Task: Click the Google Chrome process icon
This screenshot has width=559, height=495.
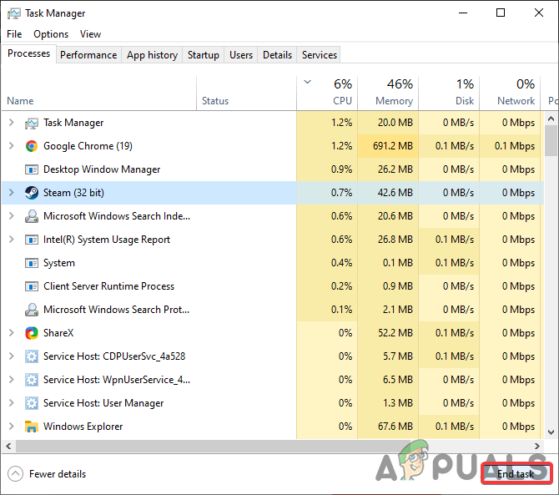Action: pos(32,146)
